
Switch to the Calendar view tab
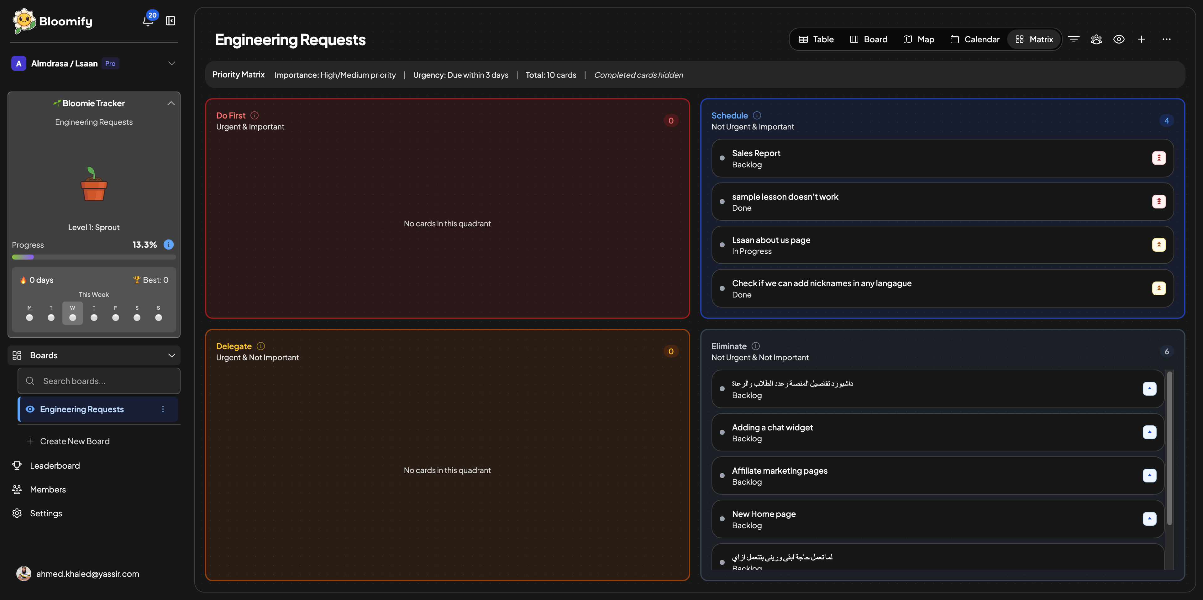(x=975, y=39)
